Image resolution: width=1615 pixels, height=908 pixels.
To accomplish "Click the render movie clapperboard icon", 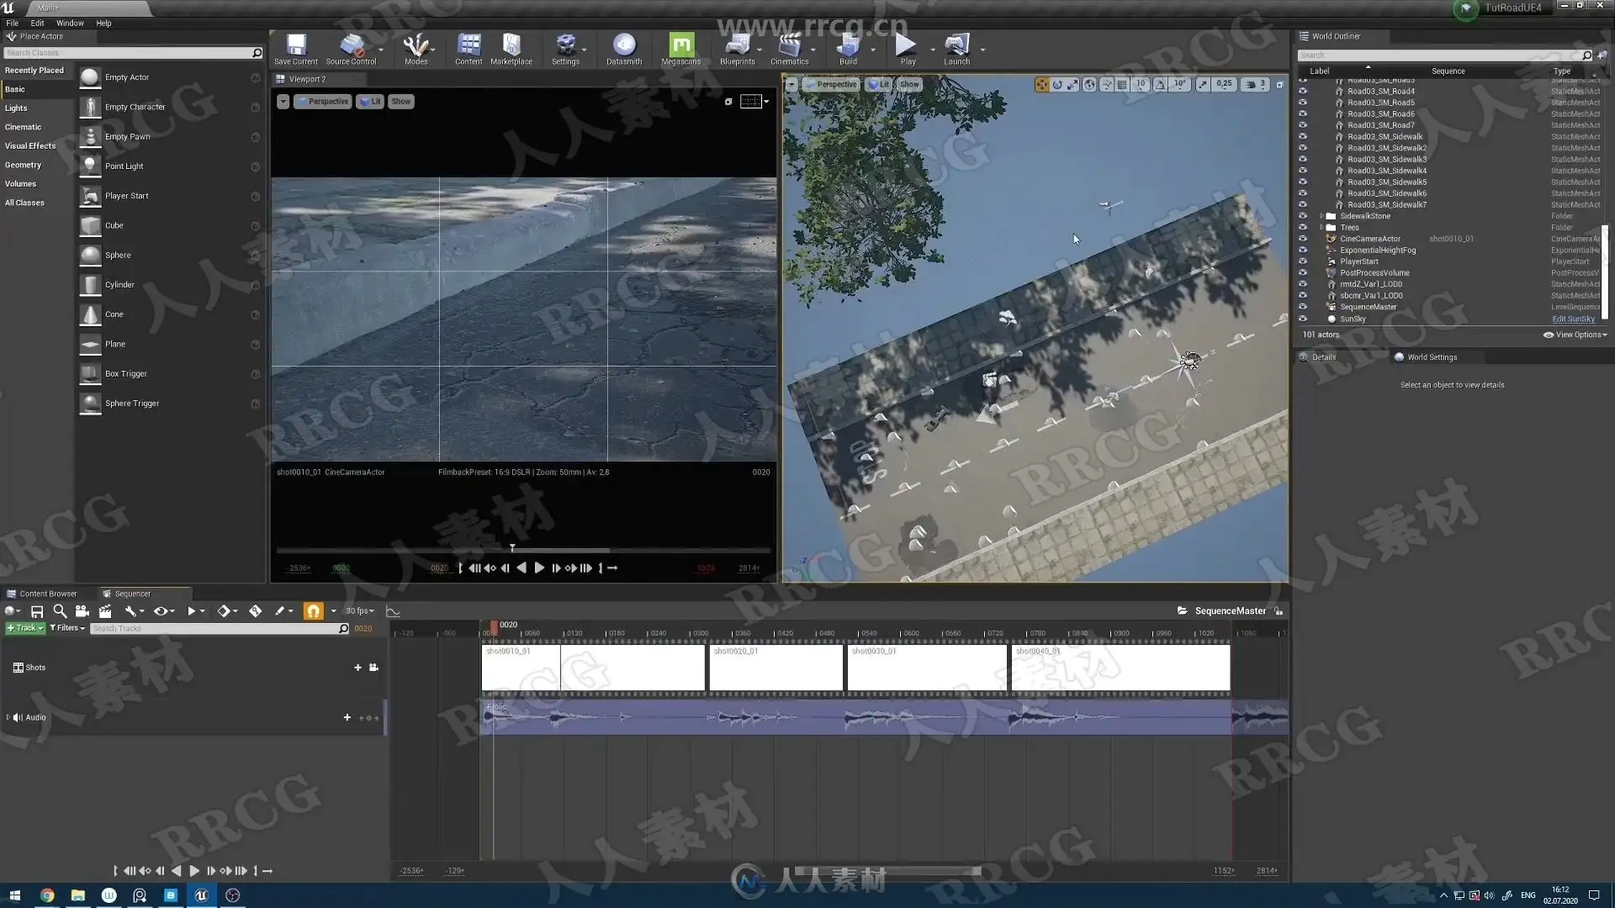I will pos(105,611).
